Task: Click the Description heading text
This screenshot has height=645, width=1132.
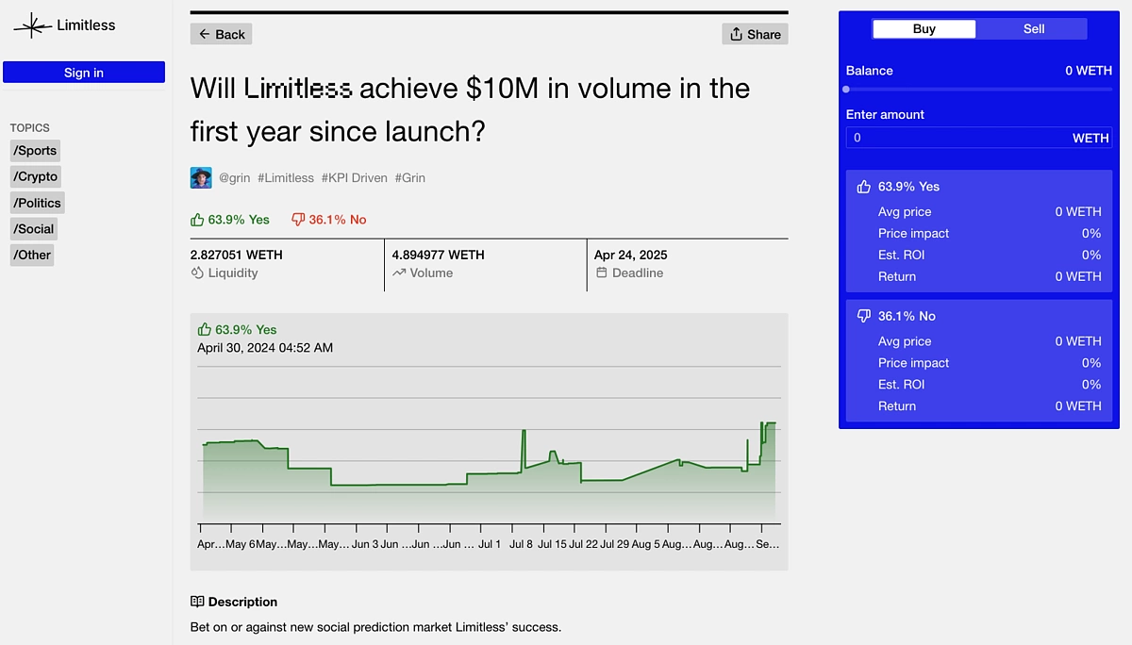Action: click(x=242, y=602)
